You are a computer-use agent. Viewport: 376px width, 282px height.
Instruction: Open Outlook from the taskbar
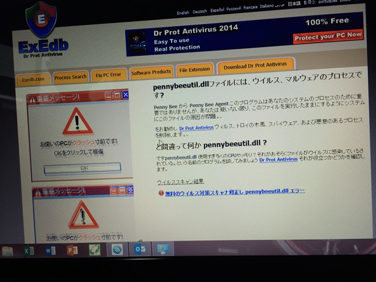click(x=140, y=249)
